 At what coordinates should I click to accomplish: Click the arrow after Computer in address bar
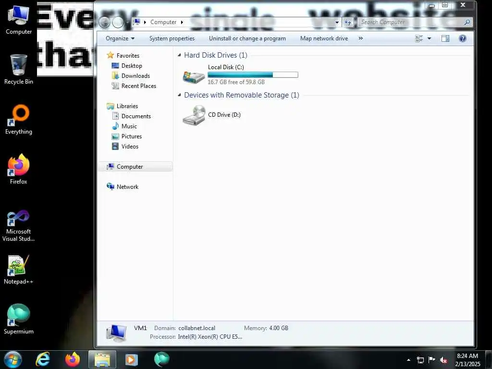click(x=182, y=22)
